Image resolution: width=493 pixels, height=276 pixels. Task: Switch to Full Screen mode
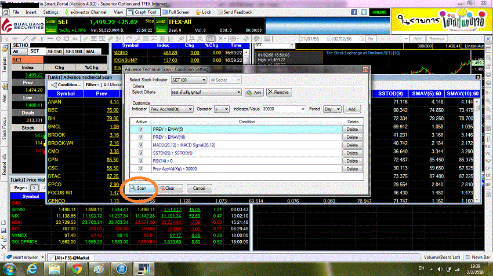176,12
